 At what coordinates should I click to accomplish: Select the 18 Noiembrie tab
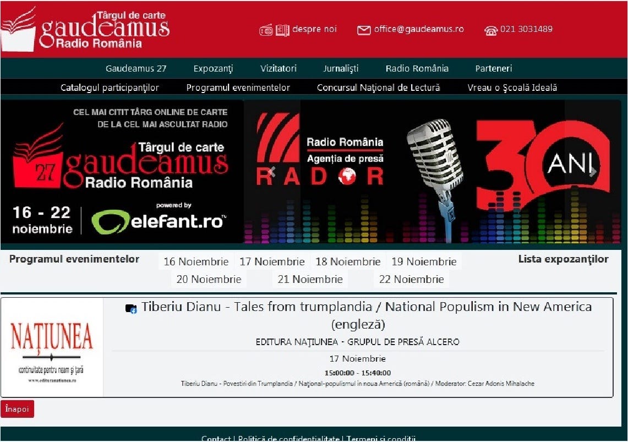348,261
